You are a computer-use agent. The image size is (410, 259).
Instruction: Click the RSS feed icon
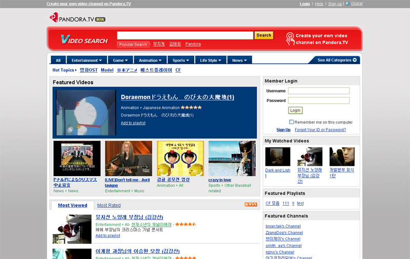pos(251,204)
